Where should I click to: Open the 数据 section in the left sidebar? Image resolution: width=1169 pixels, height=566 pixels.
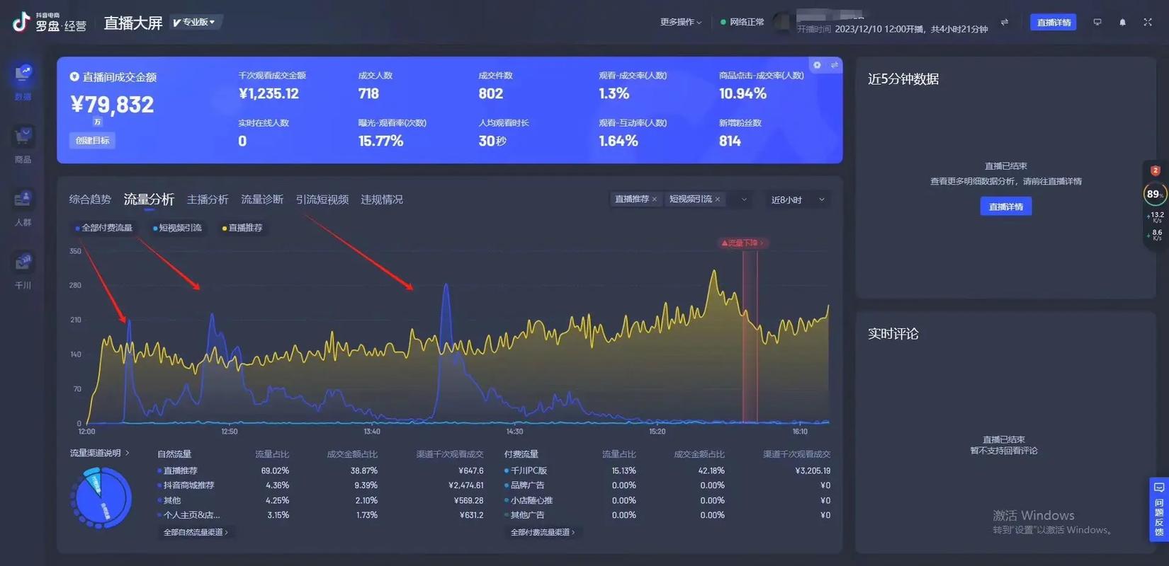point(23,82)
